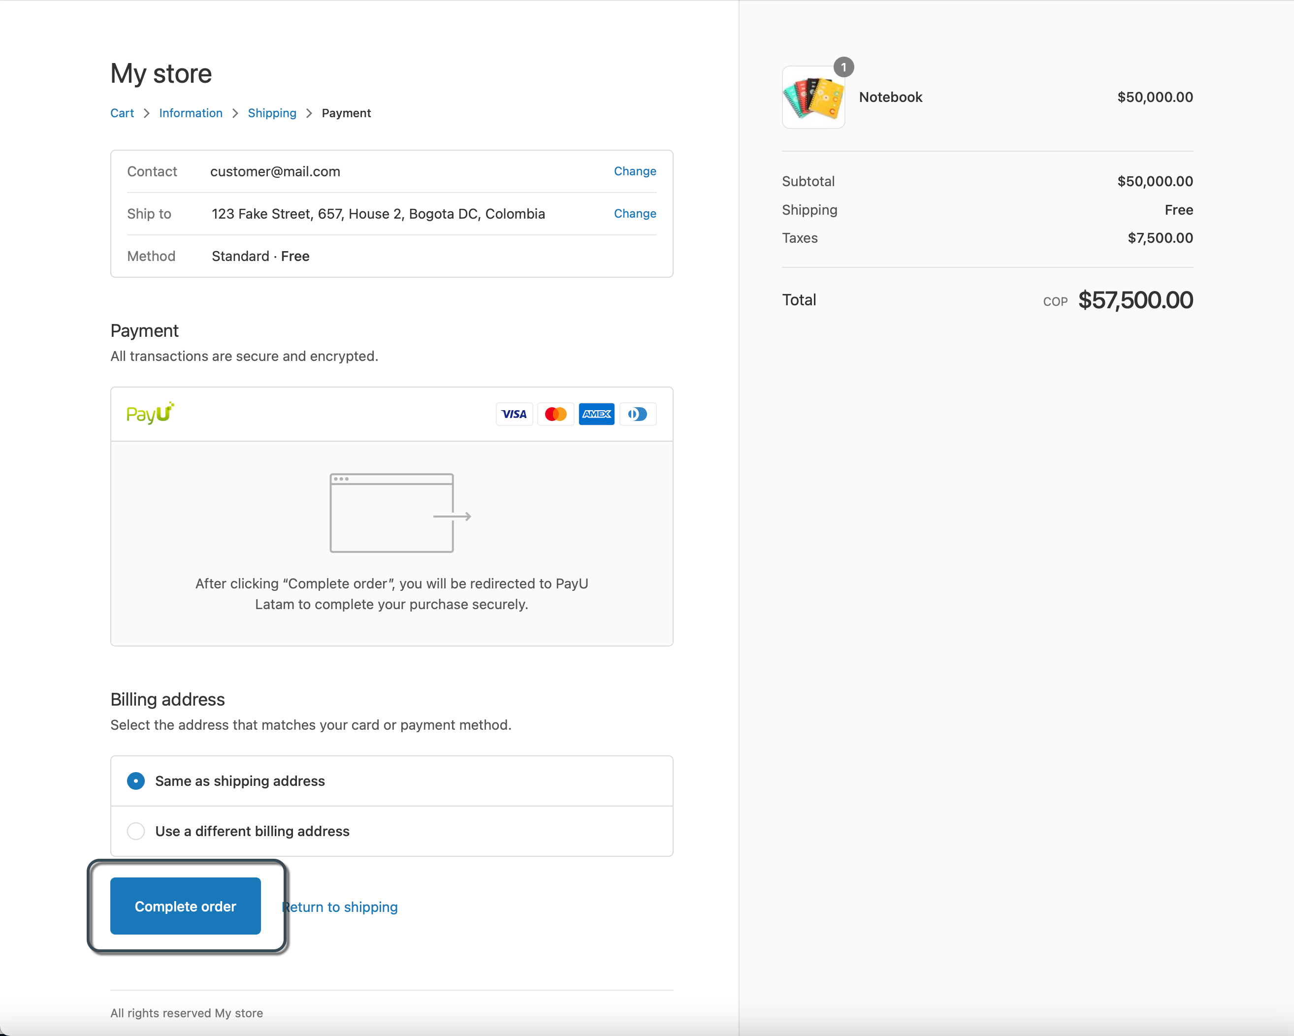The height and width of the screenshot is (1036, 1294).
Task: Click customer@mail.com contact text
Action: coord(275,172)
